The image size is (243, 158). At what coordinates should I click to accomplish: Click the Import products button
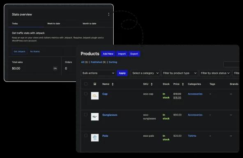[x=122, y=54]
